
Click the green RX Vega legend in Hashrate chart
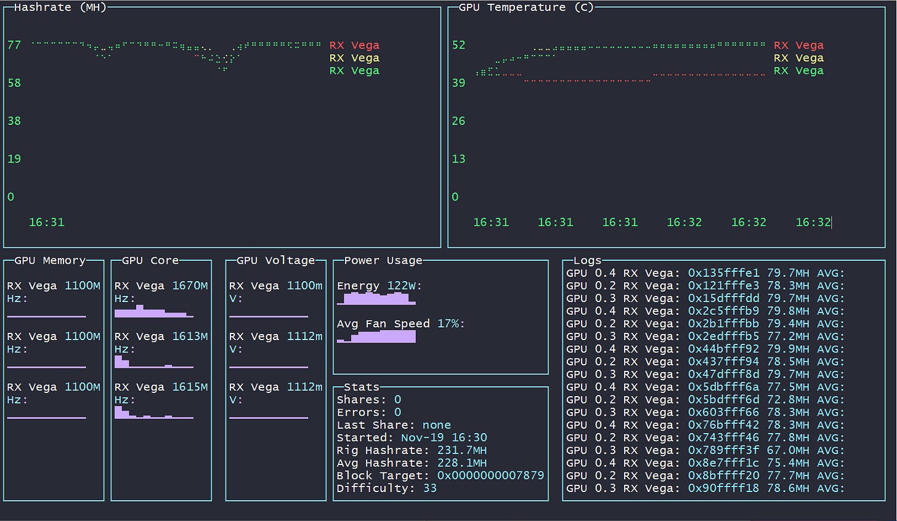[354, 71]
